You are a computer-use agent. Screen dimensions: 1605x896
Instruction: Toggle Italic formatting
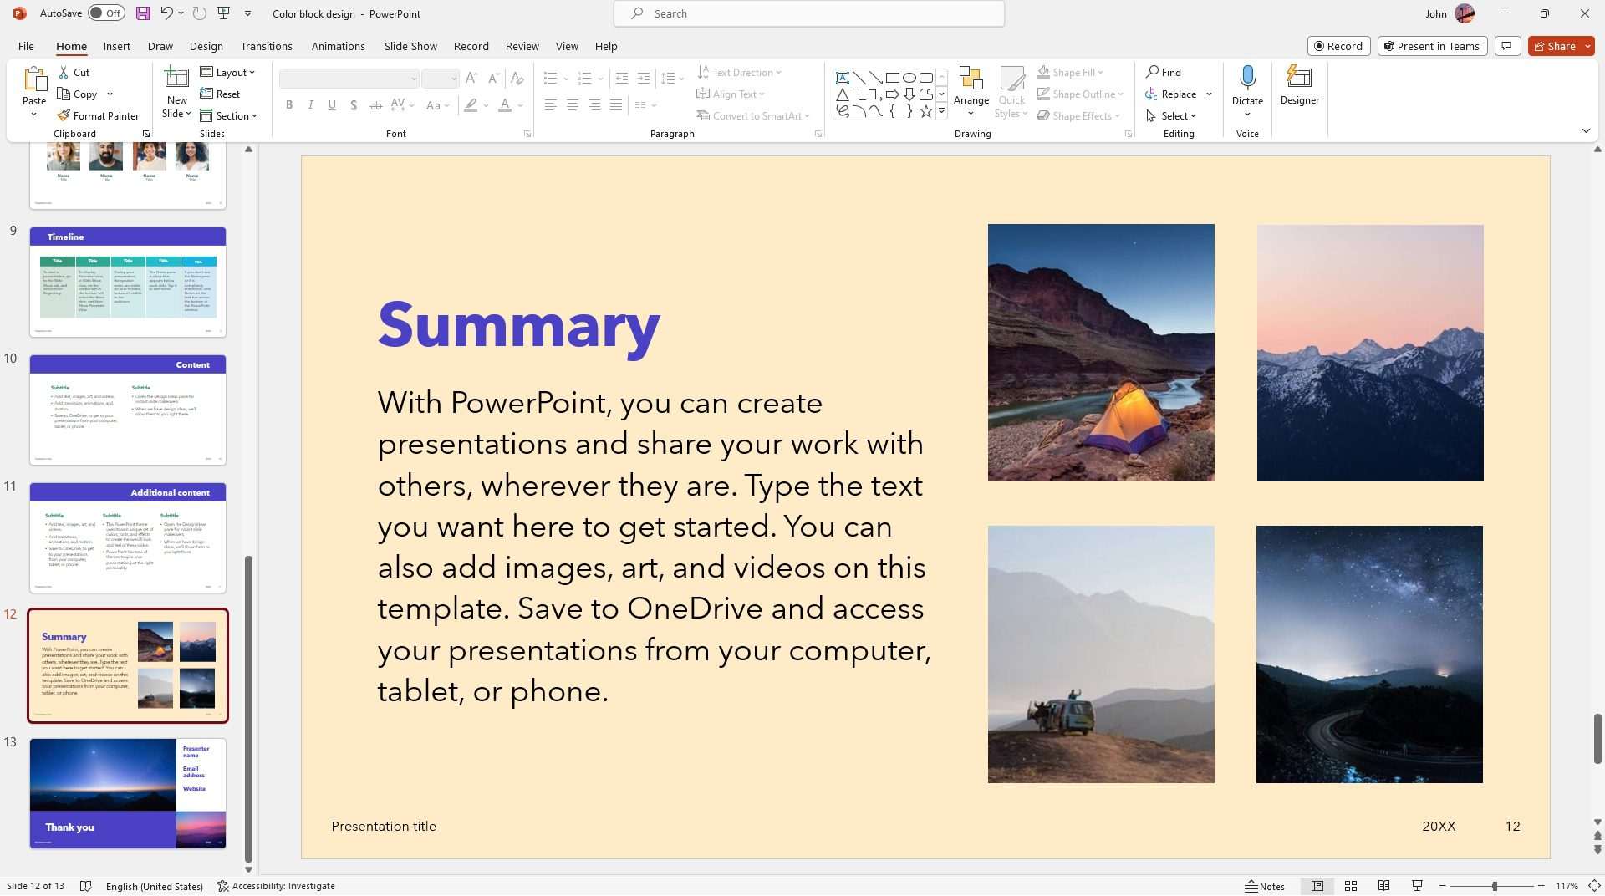pos(311,105)
